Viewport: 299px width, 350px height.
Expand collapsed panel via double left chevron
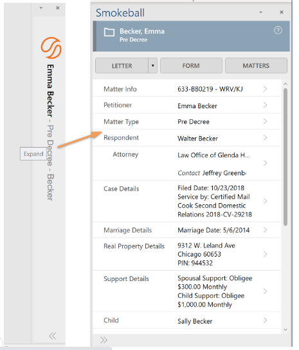[53, 336]
